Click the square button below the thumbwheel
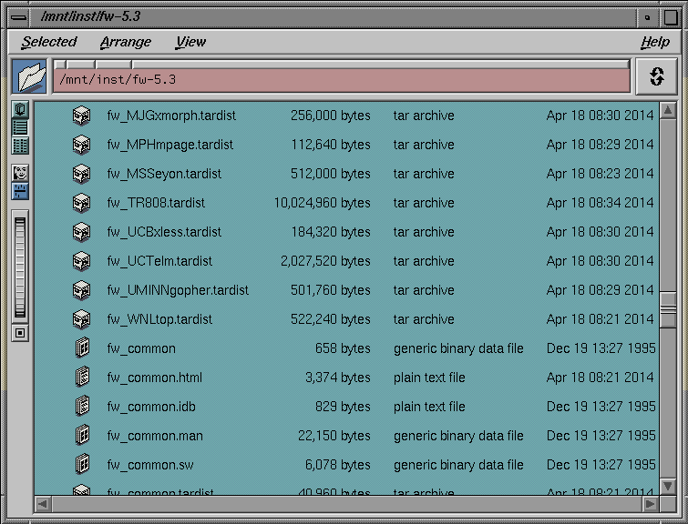688x524 pixels. (20, 333)
